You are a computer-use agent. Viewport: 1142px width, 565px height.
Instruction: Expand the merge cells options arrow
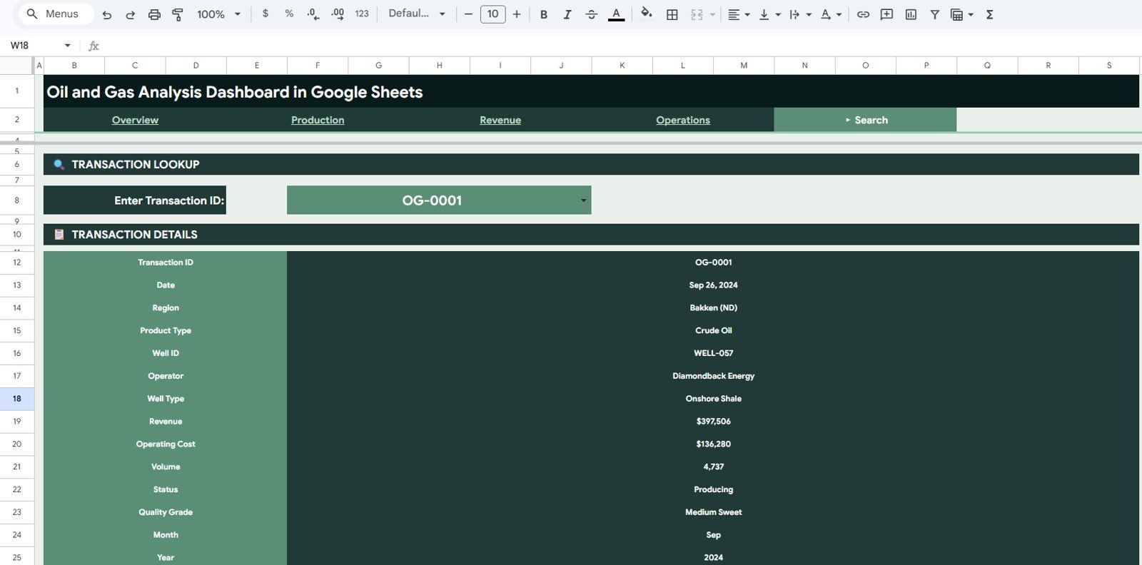tap(712, 14)
